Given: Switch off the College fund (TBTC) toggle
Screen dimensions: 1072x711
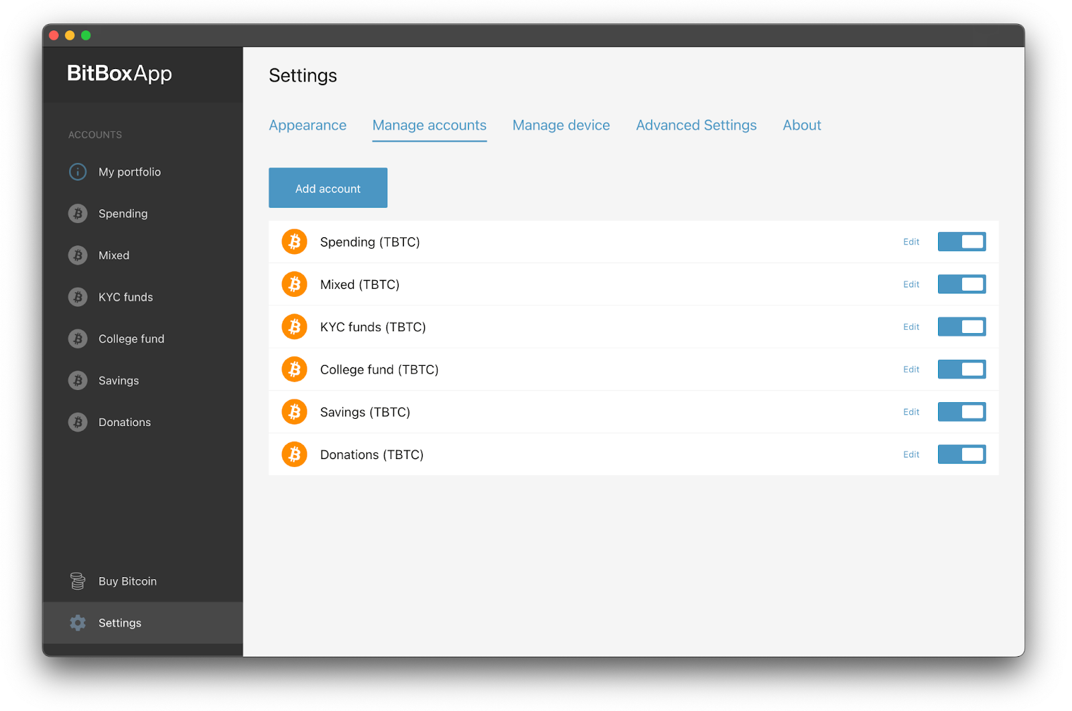Looking at the screenshot, I should (961, 369).
